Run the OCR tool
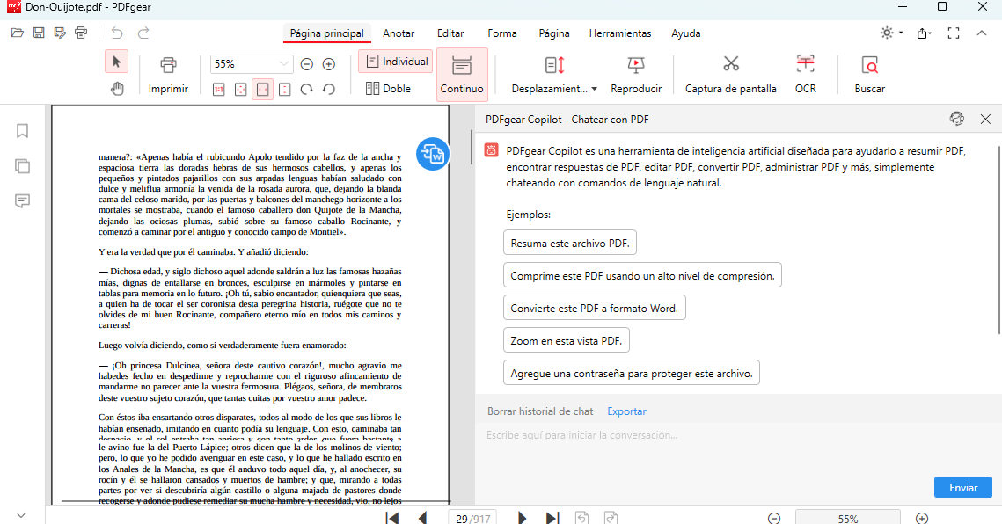 click(x=805, y=76)
